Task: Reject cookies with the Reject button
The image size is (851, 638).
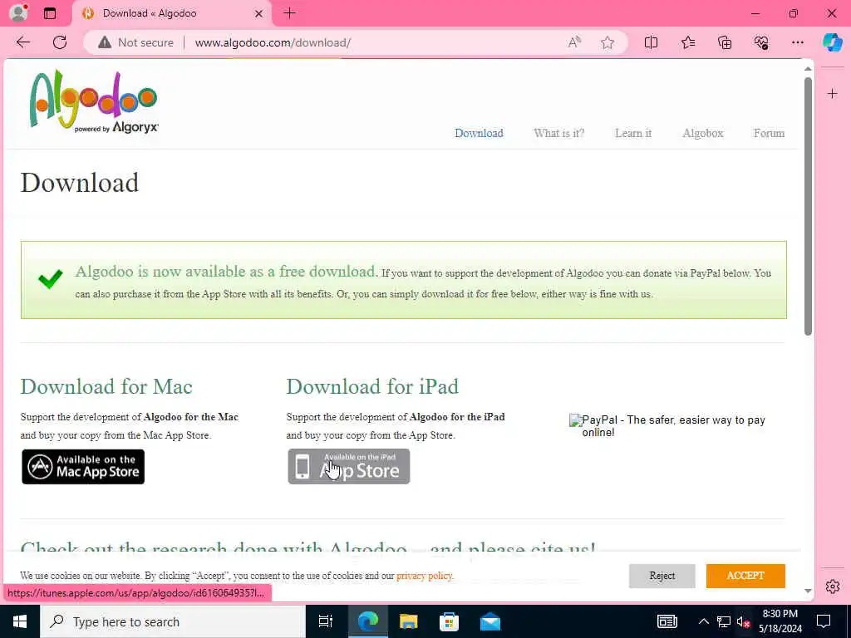Action: (x=662, y=576)
